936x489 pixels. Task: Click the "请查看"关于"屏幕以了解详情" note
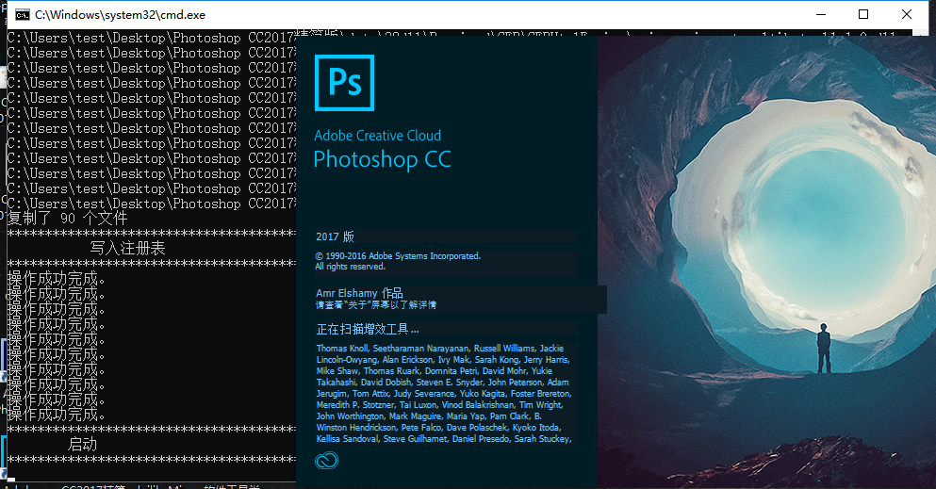click(x=376, y=304)
